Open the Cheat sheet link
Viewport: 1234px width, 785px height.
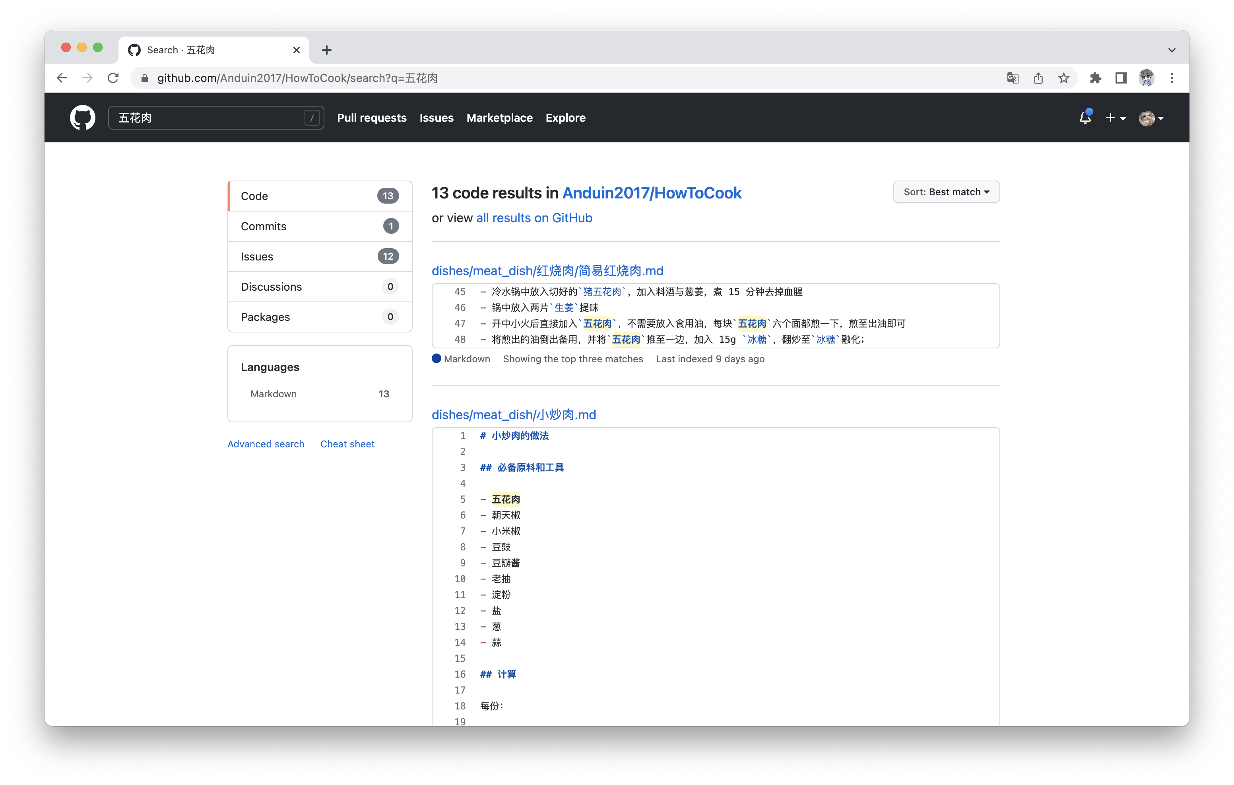pyautogui.click(x=347, y=444)
